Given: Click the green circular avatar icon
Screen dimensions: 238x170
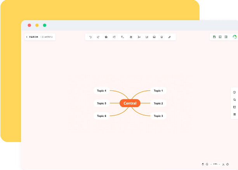Looking at the screenshot, I should [235, 37].
